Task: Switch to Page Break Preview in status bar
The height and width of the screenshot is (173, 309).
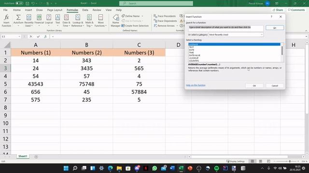Action: click(x=268, y=161)
